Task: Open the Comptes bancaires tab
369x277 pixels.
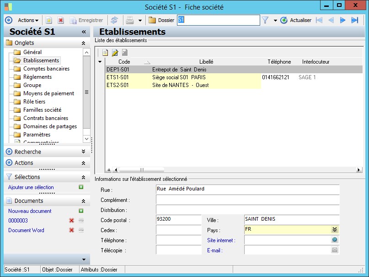Action: tap(46, 69)
